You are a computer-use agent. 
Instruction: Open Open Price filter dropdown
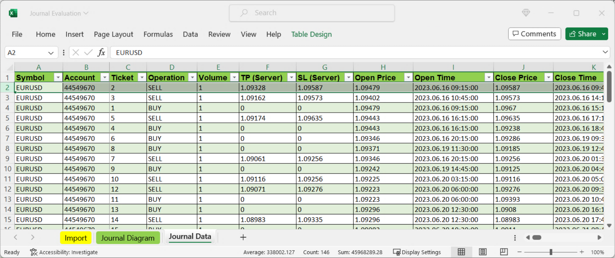408,77
